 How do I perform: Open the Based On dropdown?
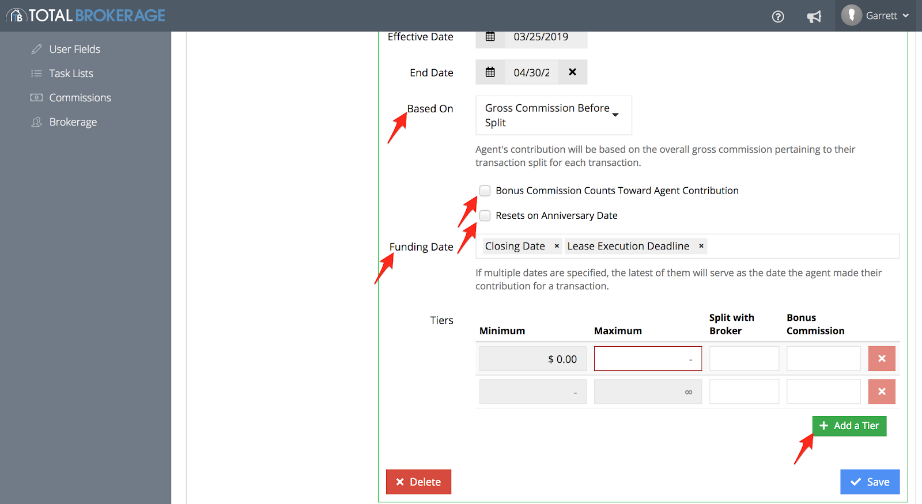[x=554, y=115]
